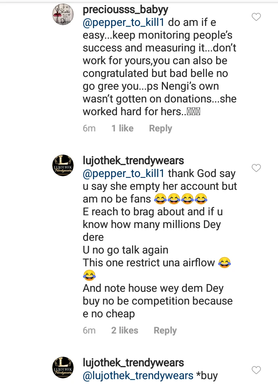This screenshot has width=278, height=388.
Task: Tap the "U no go talk again" comment text
Action: (x=125, y=250)
